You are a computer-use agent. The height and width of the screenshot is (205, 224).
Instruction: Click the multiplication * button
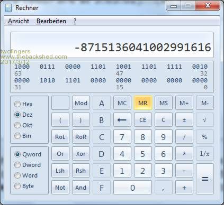click(x=184, y=154)
